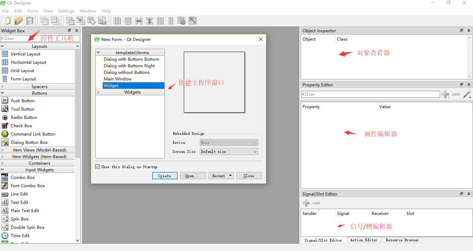Select Main Window template

pos(118,79)
